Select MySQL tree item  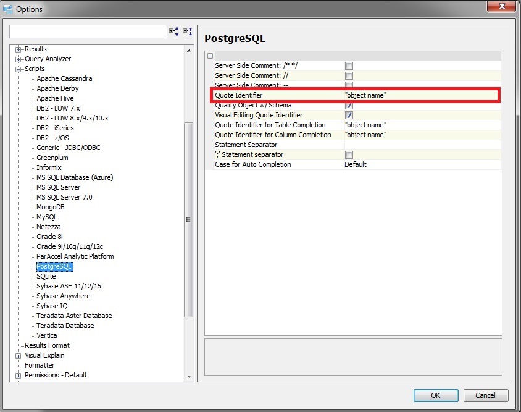click(46, 217)
